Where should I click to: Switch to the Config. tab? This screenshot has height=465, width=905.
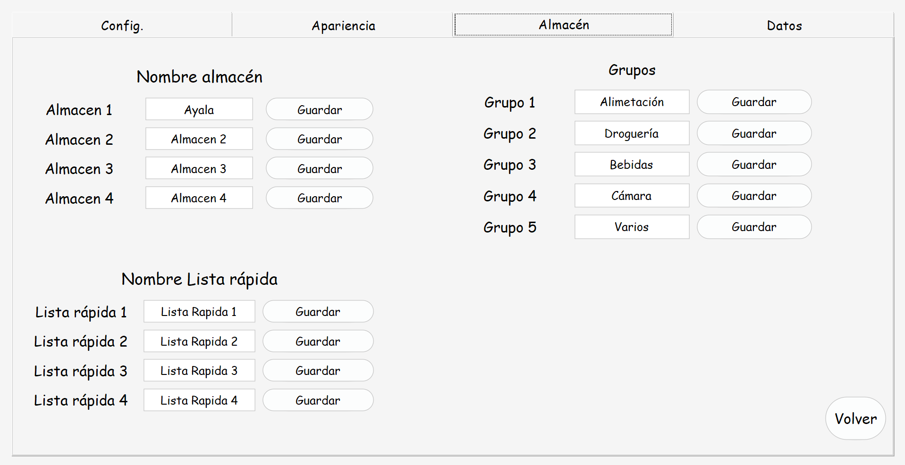pos(122,25)
